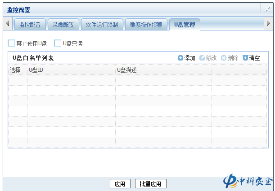Toggle the U盘只读 checkbox
This screenshot has height=191, width=275.
(x=58, y=43)
